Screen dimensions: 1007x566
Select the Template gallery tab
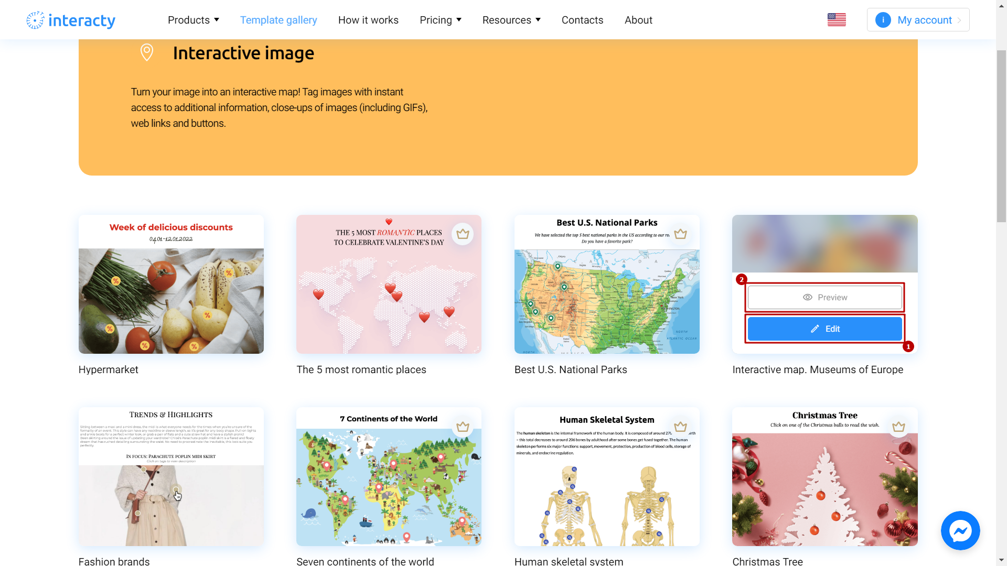point(278,19)
